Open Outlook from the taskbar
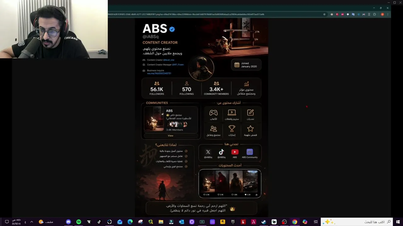403x226 pixels. click(x=181, y=222)
